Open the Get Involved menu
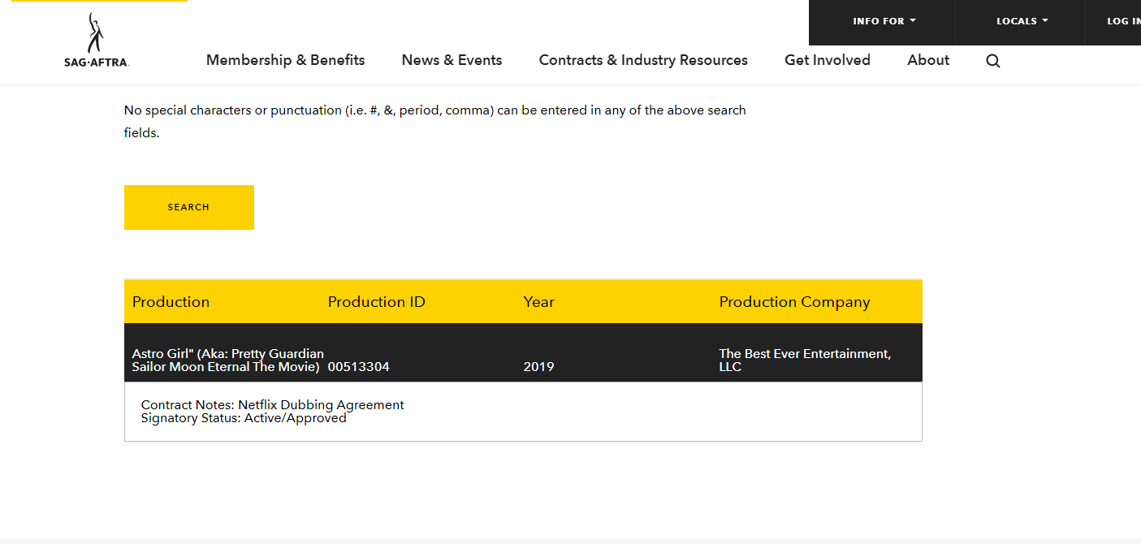Image resolution: width=1141 pixels, height=544 pixels. pyautogui.click(x=827, y=60)
